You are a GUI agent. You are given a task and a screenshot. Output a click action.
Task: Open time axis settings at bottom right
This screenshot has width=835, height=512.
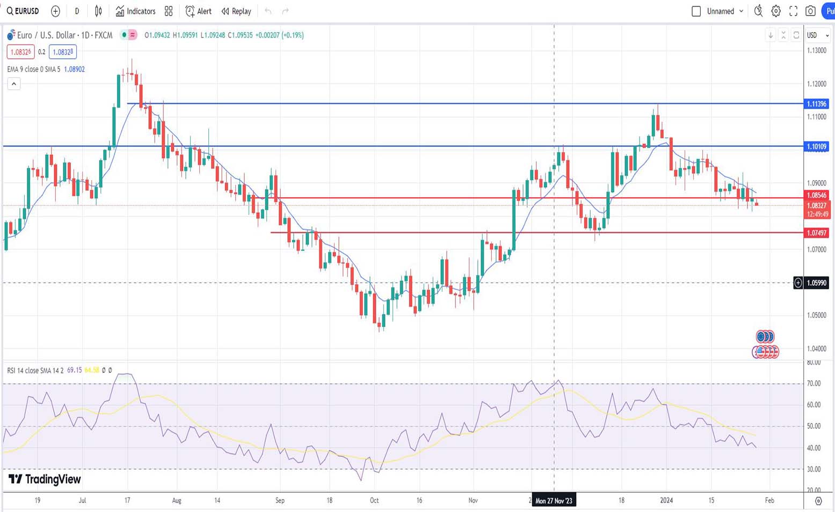(x=818, y=501)
